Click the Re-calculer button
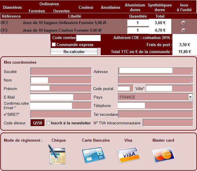The image size is (197, 171). [x=74, y=52]
